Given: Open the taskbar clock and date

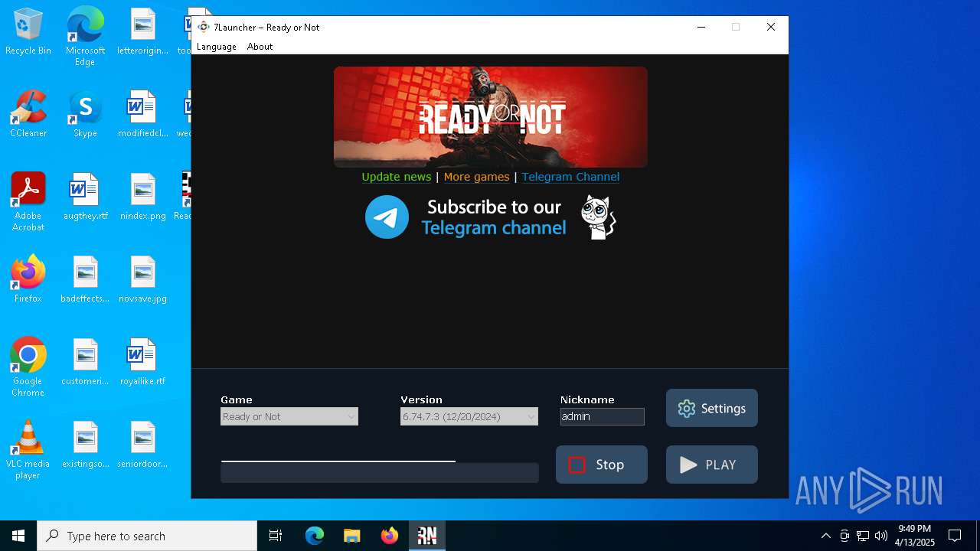Looking at the screenshot, I should click(x=916, y=536).
